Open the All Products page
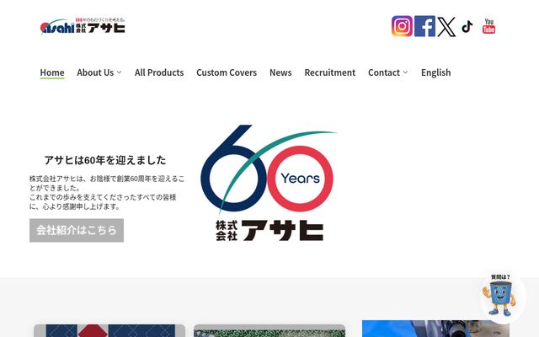Image resolution: width=539 pixels, height=337 pixels. pyautogui.click(x=159, y=72)
